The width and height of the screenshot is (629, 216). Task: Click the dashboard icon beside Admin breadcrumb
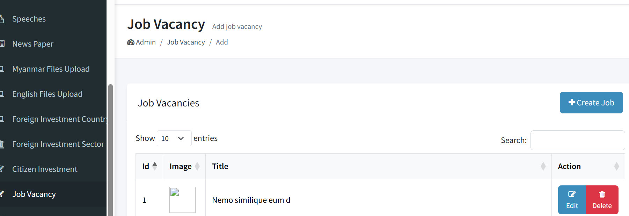point(130,42)
